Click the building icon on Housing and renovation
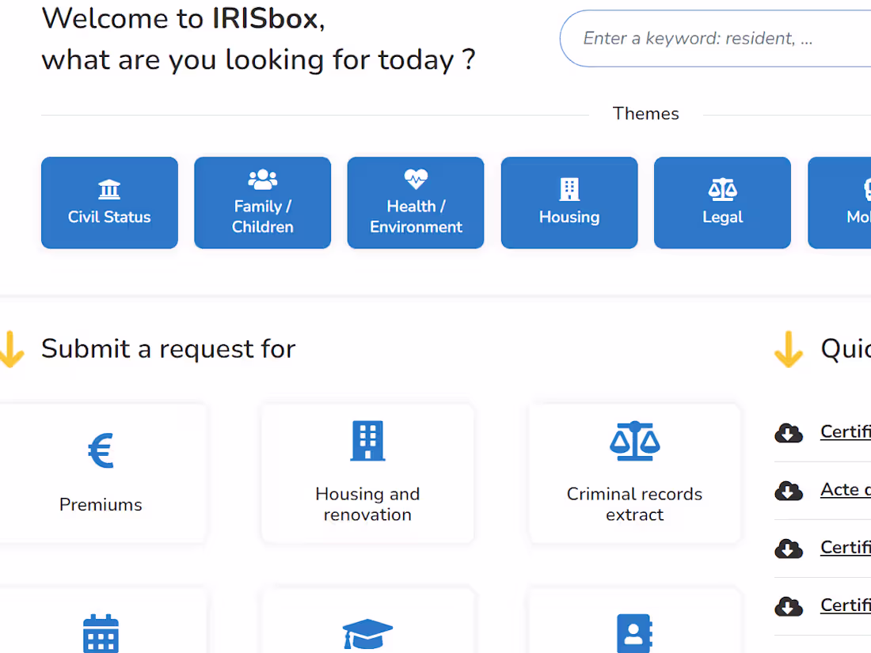Screen dimensions: 871x653 click(x=367, y=441)
